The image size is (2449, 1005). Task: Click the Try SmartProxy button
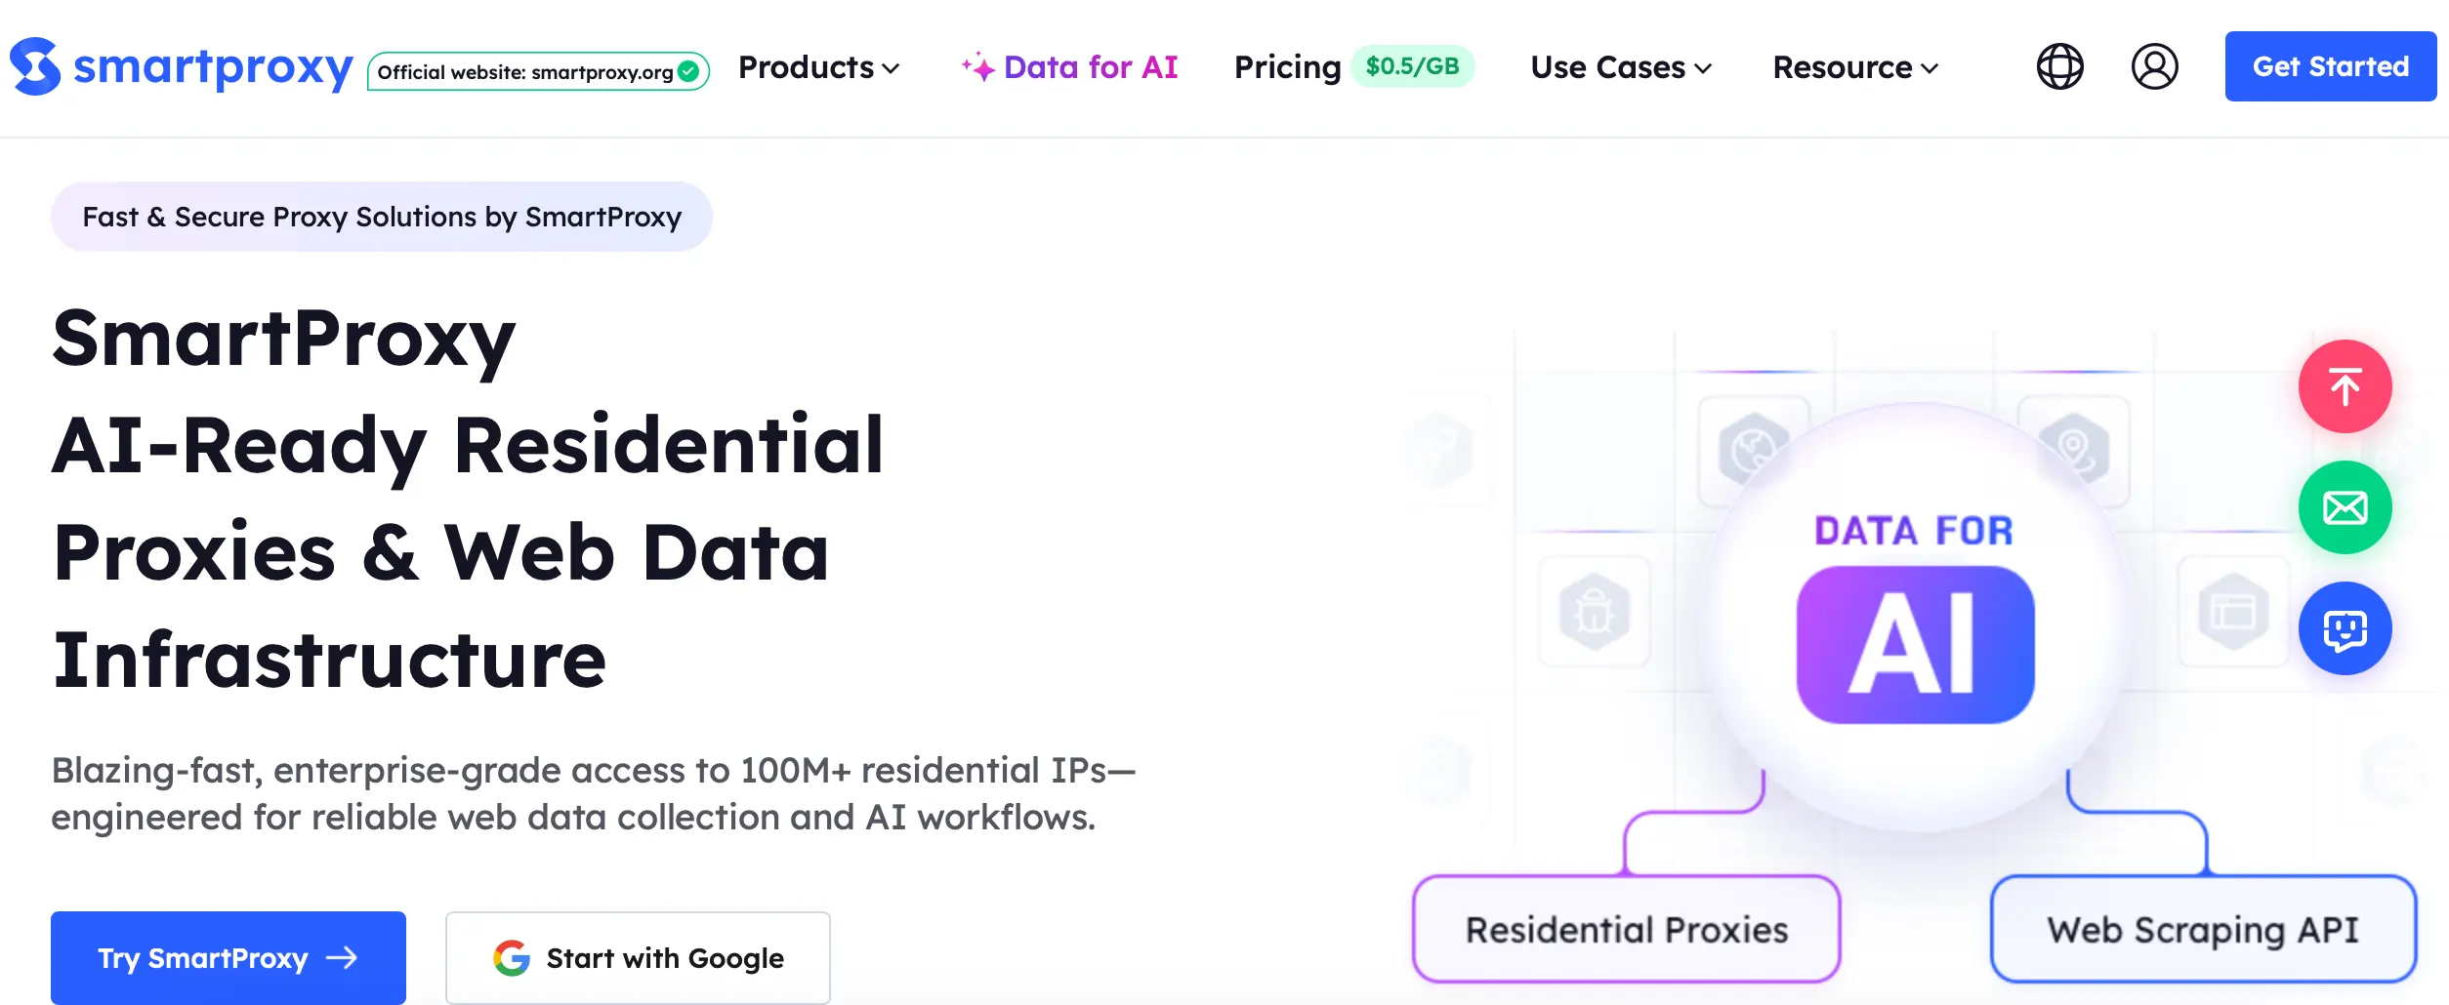tap(228, 958)
